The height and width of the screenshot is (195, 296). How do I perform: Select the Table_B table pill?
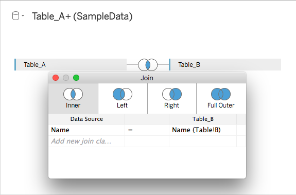pyautogui.click(x=225, y=65)
